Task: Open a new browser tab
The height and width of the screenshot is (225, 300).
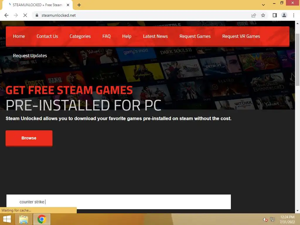Action: pos(79,5)
